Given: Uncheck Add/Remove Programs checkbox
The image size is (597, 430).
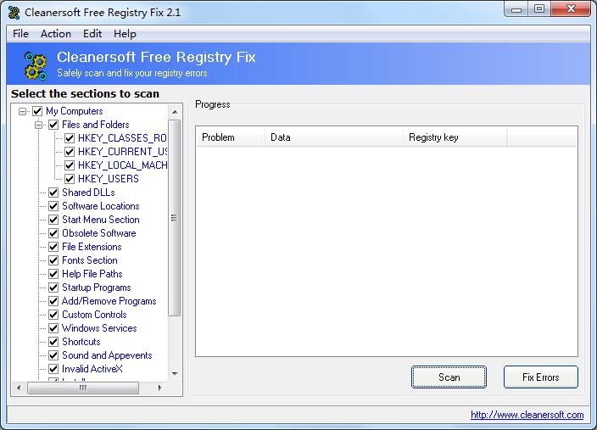Looking at the screenshot, I should click(53, 301).
